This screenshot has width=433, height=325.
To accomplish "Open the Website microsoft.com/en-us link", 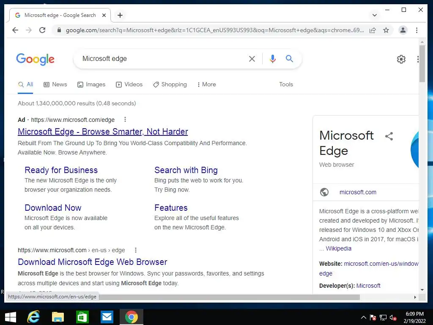I will [x=381, y=264].
